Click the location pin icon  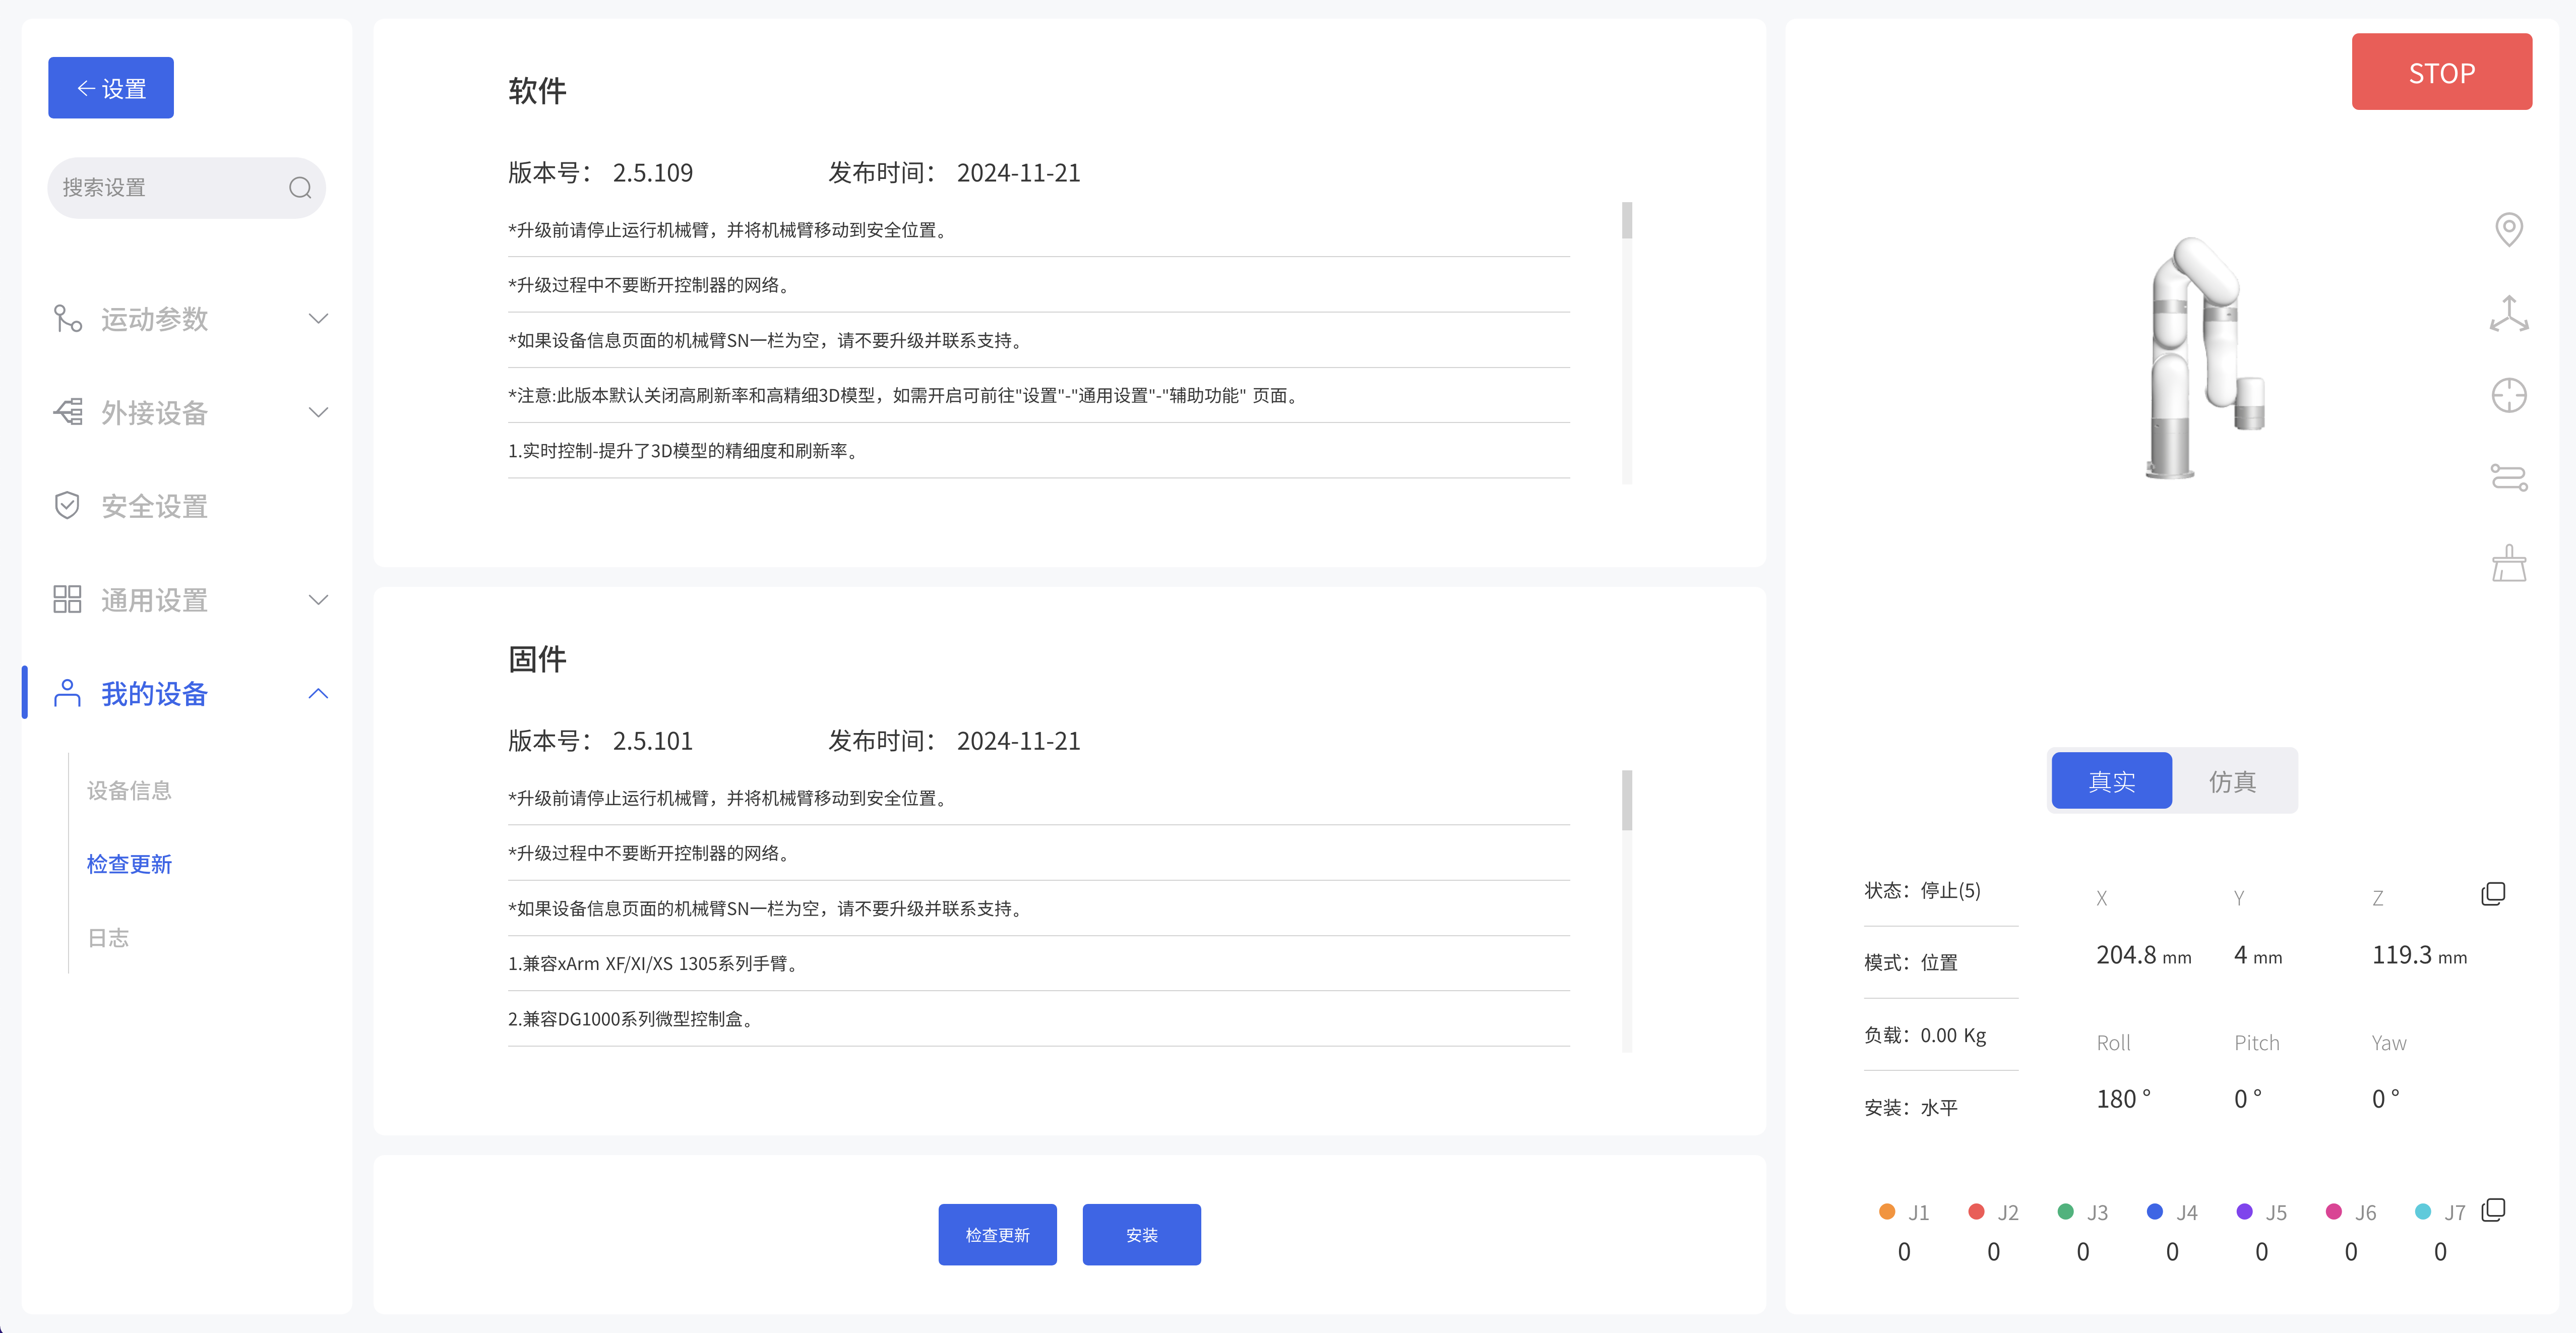[x=2508, y=229]
